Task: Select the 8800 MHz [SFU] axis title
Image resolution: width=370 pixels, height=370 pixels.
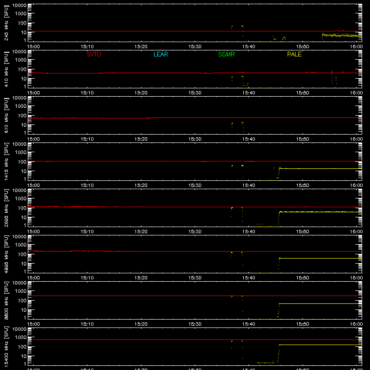Action: [6, 300]
